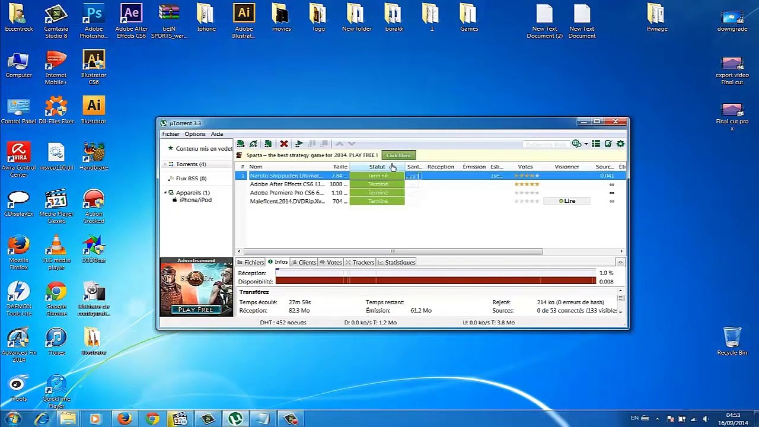The image size is (759, 427).
Task: Click the Create New Torrent toolbar icon
Action: tap(268, 144)
